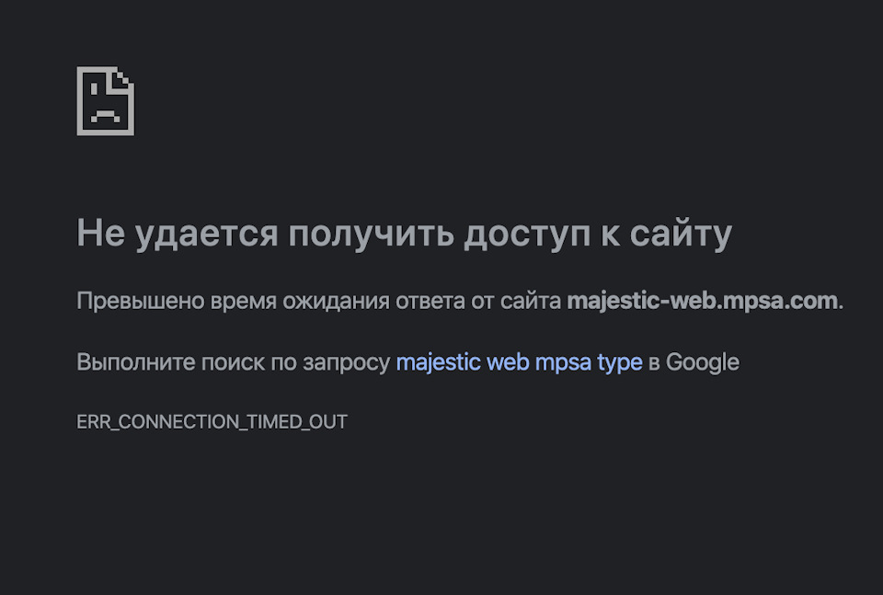Click the sad page error icon
This screenshot has height=595, width=883.
click(x=105, y=101)
